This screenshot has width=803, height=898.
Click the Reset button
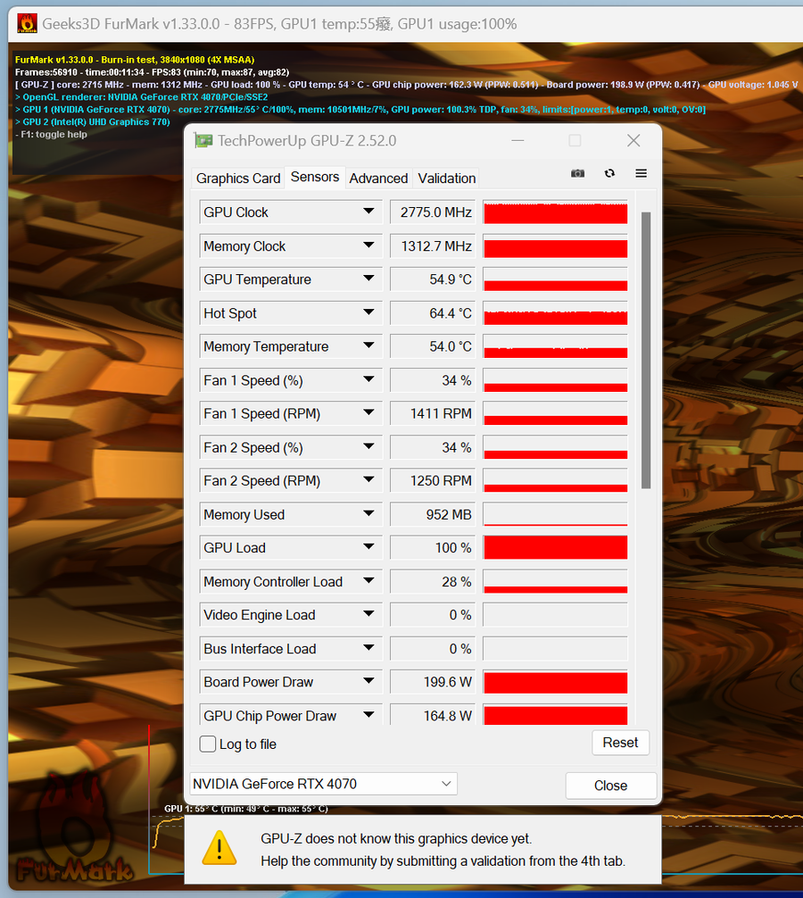click(620, 743)
